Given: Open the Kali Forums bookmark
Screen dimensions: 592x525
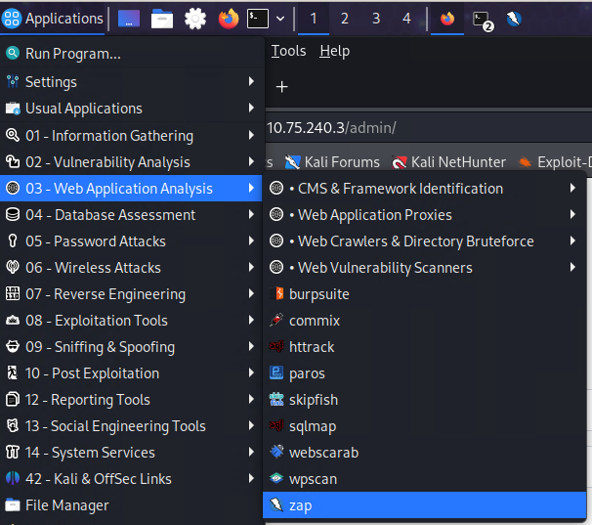Looking at the screenshot, I should point(341,162).
